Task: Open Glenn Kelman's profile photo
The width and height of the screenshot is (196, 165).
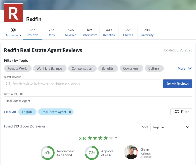Action: pos(131,152)
